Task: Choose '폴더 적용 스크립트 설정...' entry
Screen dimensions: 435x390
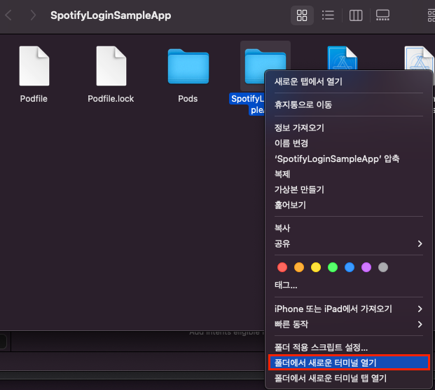Action: coord(349,347)
